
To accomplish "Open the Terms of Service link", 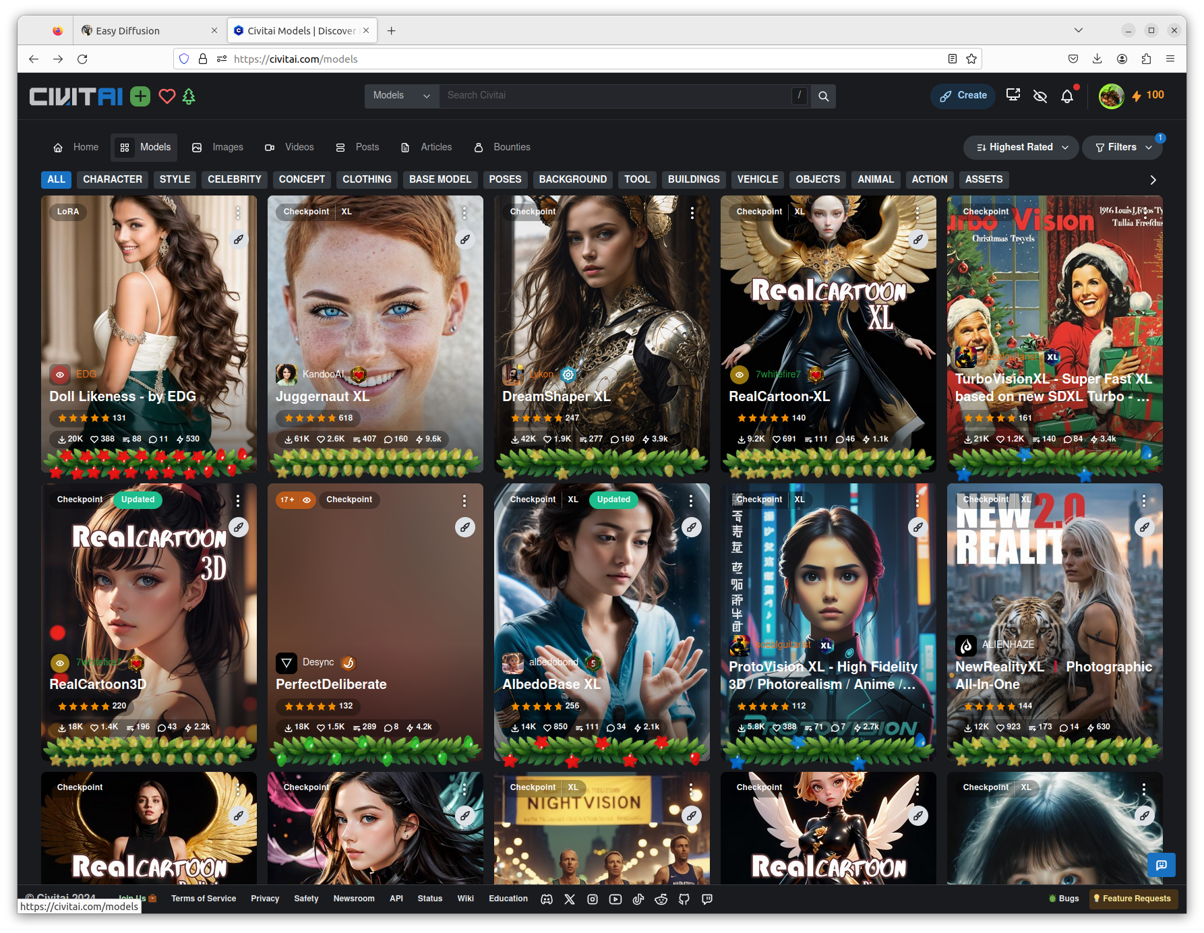I will (204, 899).
